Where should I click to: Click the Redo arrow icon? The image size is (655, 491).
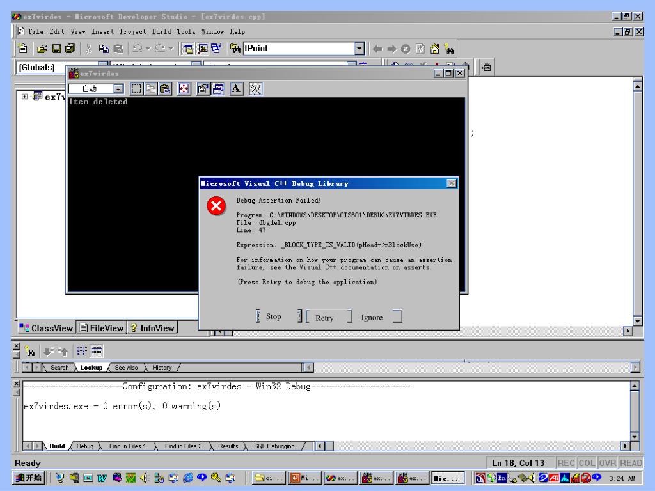tap(160, 49)
